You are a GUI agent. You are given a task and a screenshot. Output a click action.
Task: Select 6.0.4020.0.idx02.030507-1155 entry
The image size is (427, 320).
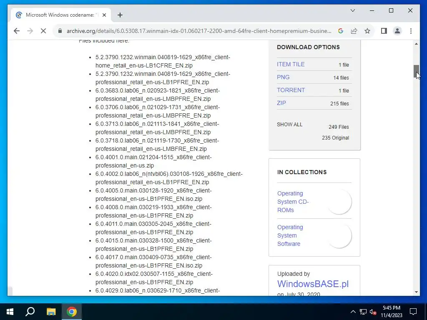point(154,278)
